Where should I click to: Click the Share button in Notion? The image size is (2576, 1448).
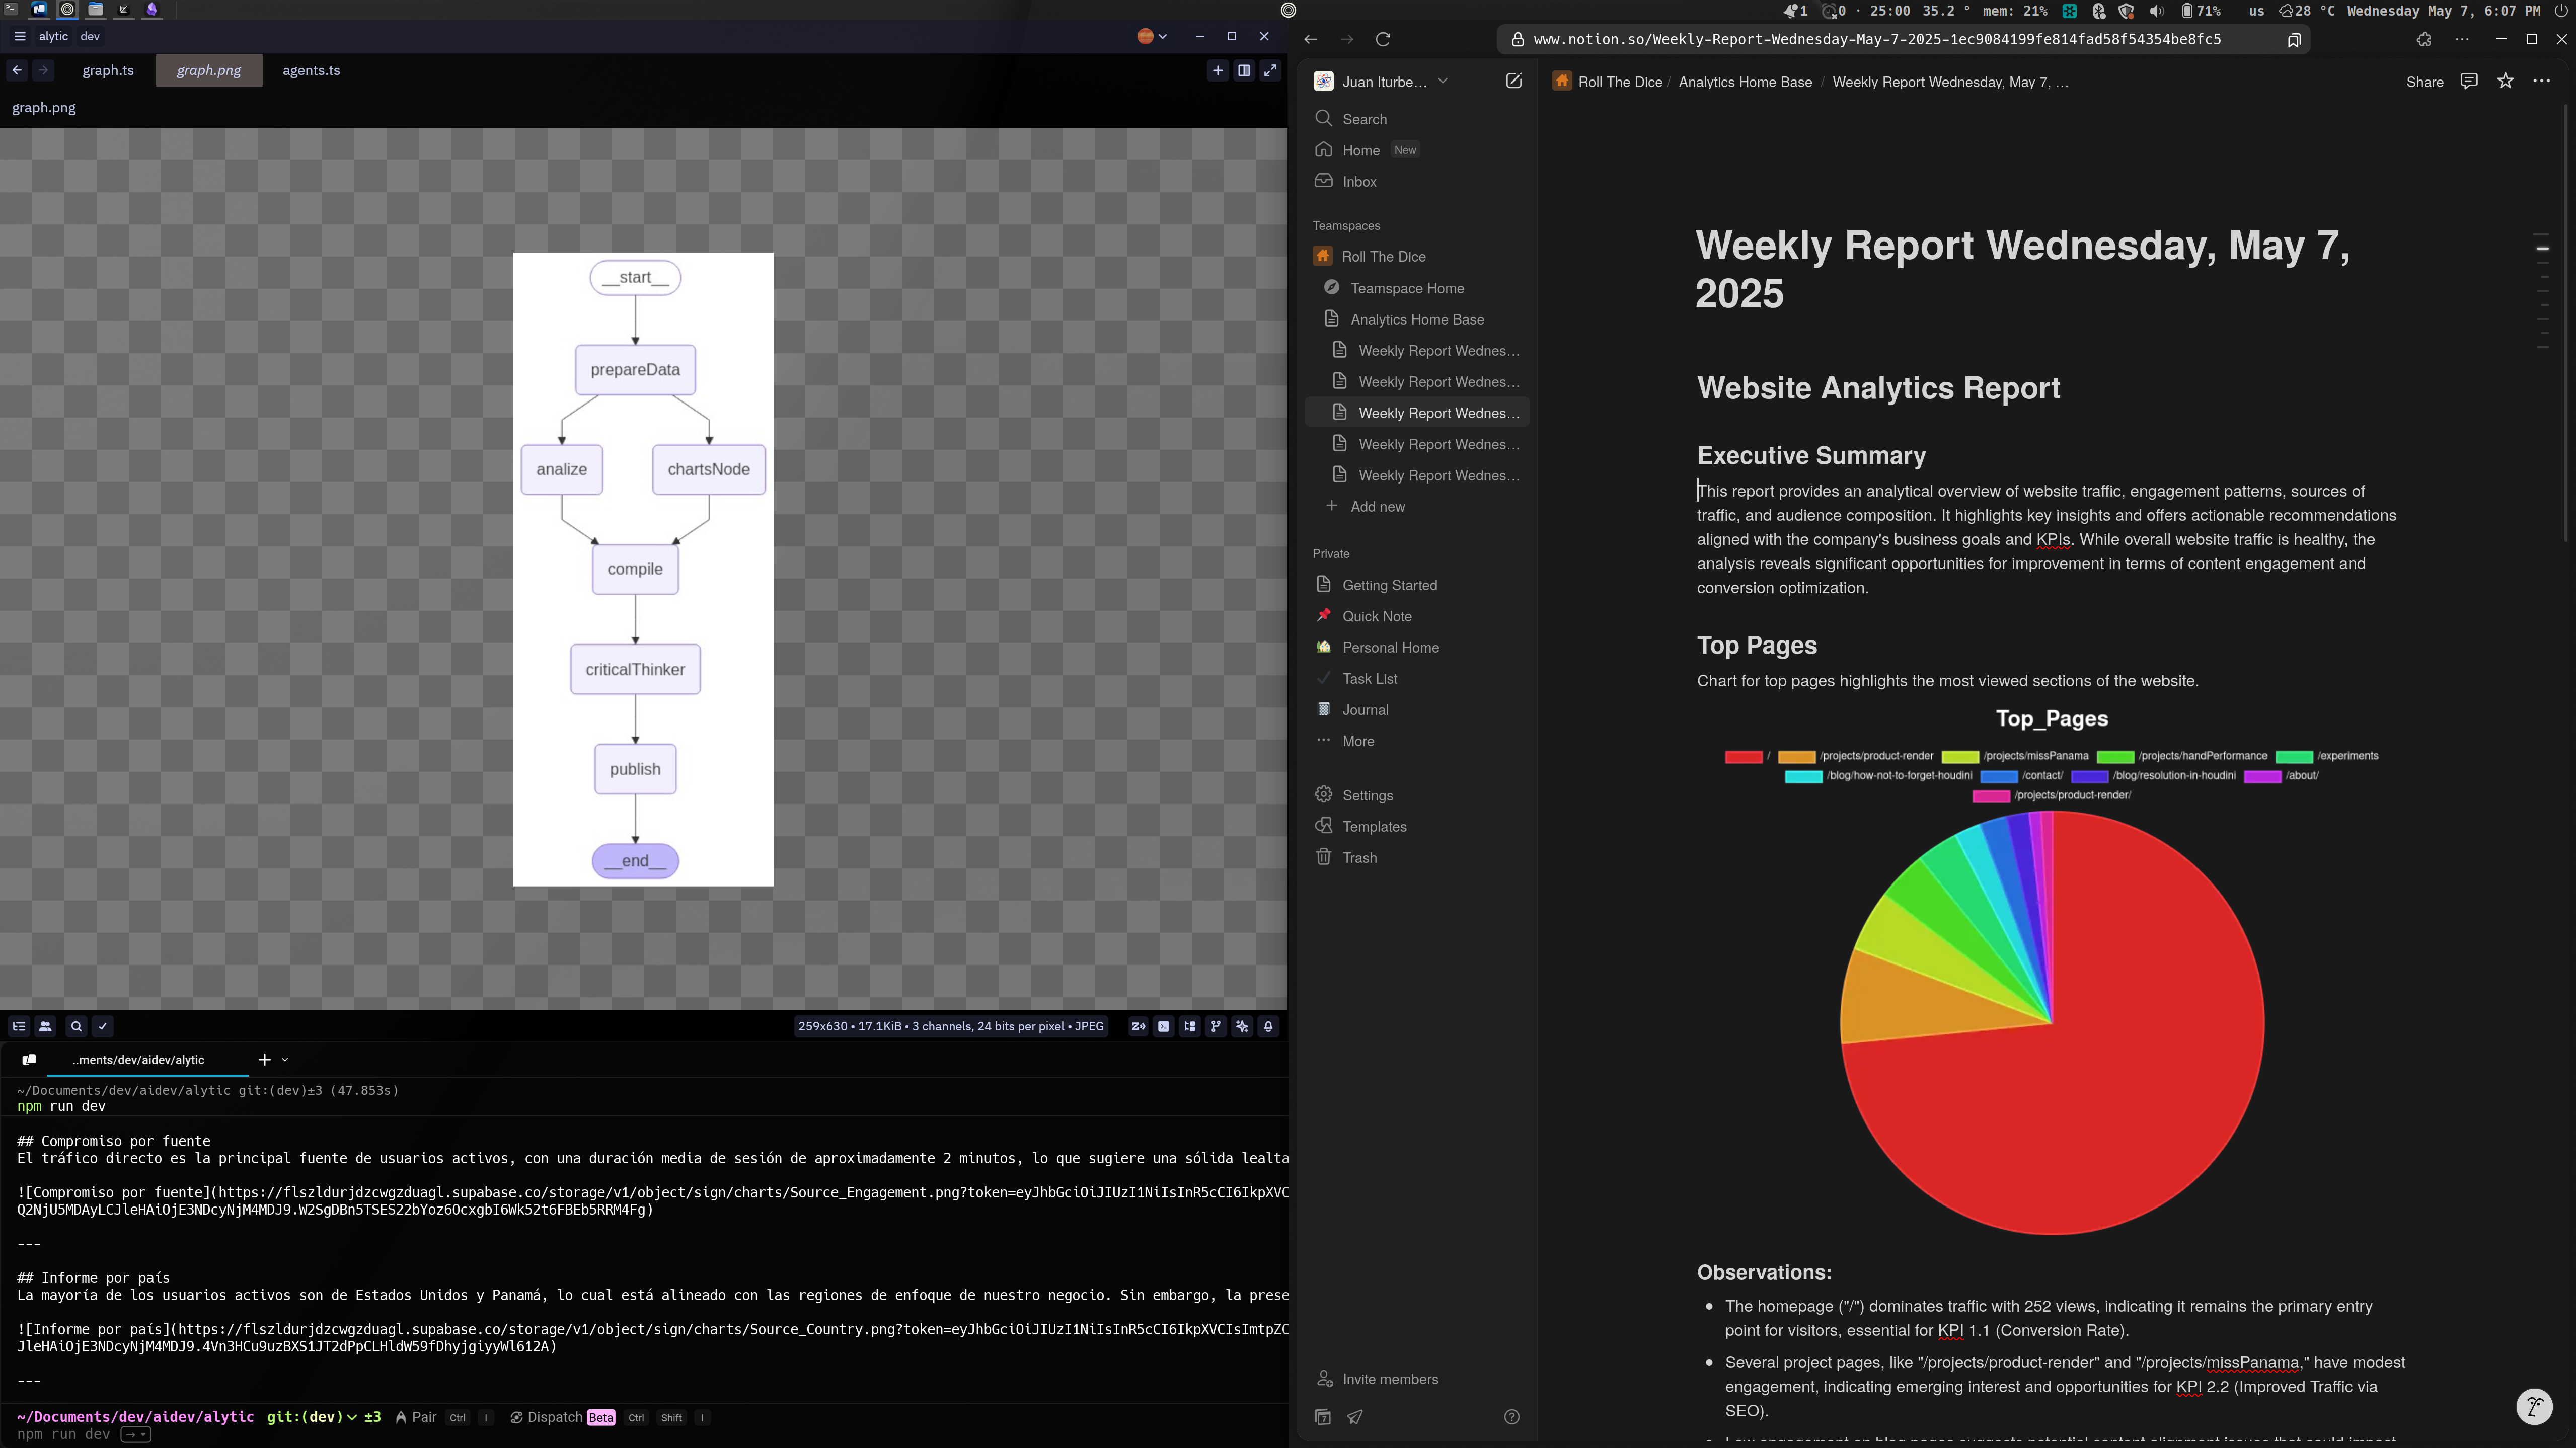(x=2425, y=82)
